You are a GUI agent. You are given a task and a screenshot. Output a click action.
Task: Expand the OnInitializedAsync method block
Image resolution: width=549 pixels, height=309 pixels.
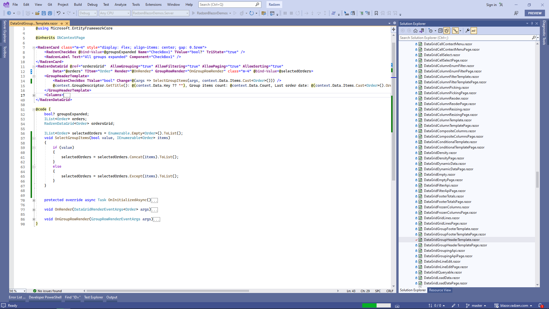tap(34, 200)
